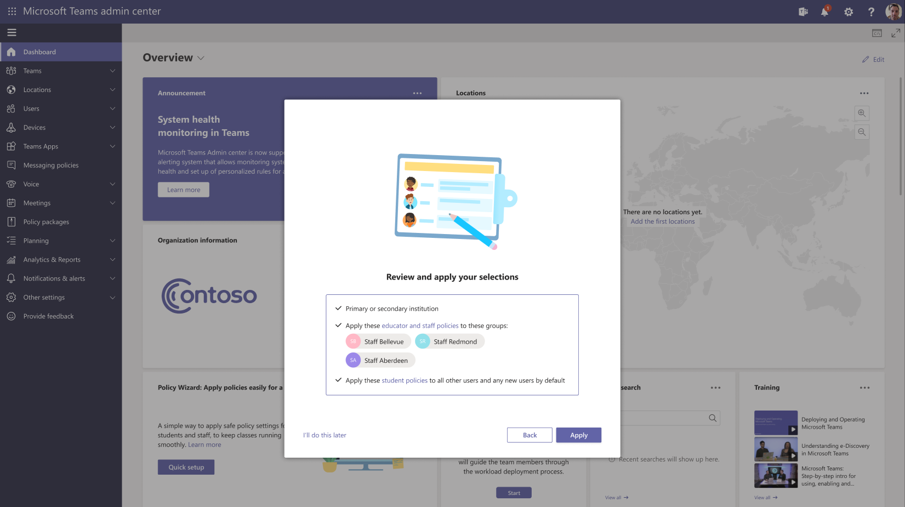This screenshot has width=905, height=507.
Task: Open the Overview dropdown
Action: point(201,58)
